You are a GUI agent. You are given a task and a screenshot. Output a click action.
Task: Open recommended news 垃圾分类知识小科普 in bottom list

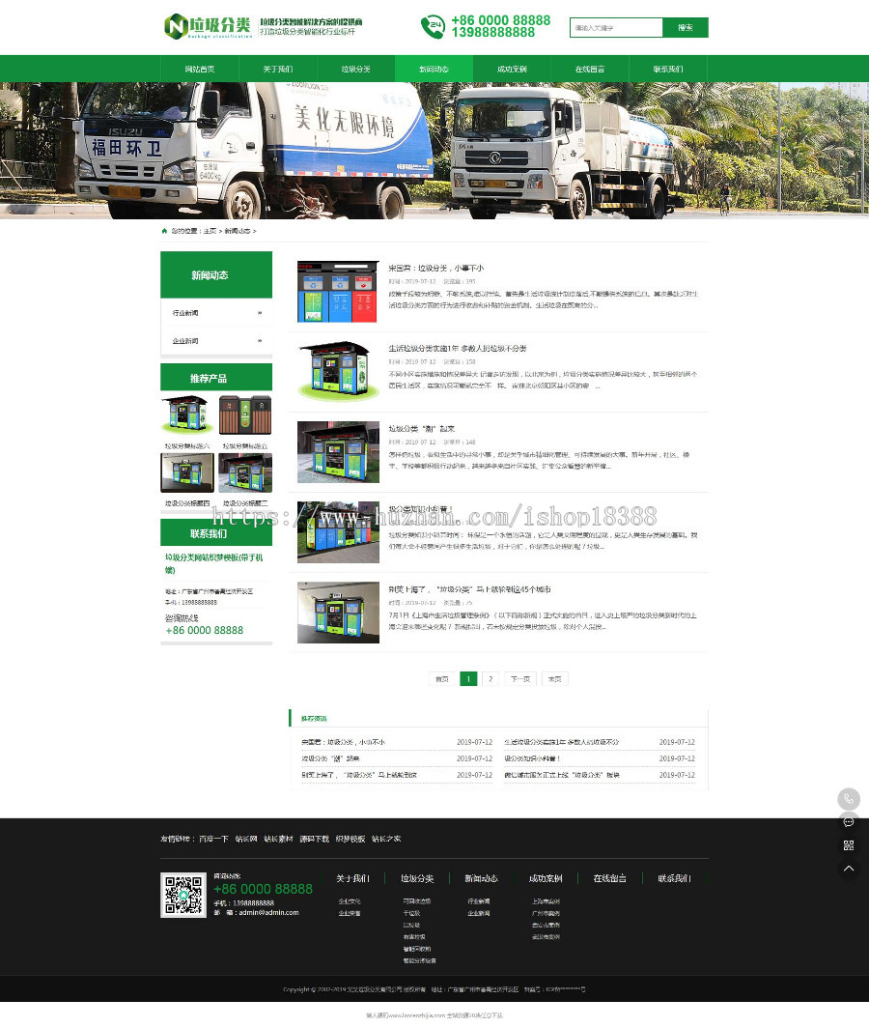click(x=532, y=758)
